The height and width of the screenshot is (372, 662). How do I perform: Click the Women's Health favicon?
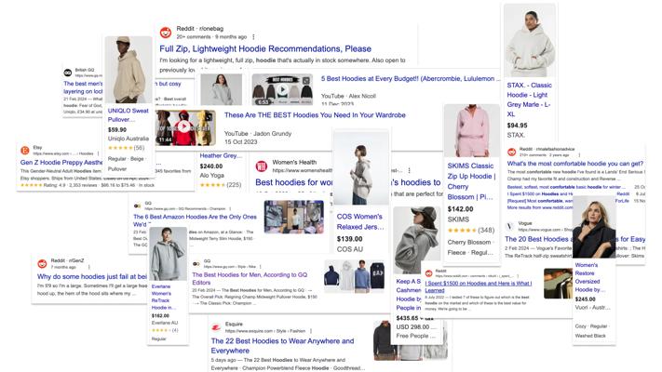point(262,167)
